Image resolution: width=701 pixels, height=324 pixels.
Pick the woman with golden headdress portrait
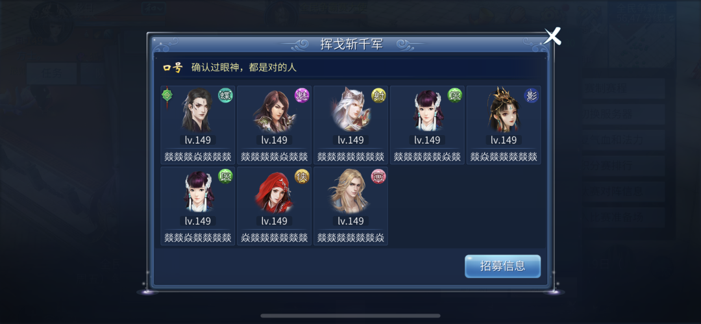click(x=504, y=110)
